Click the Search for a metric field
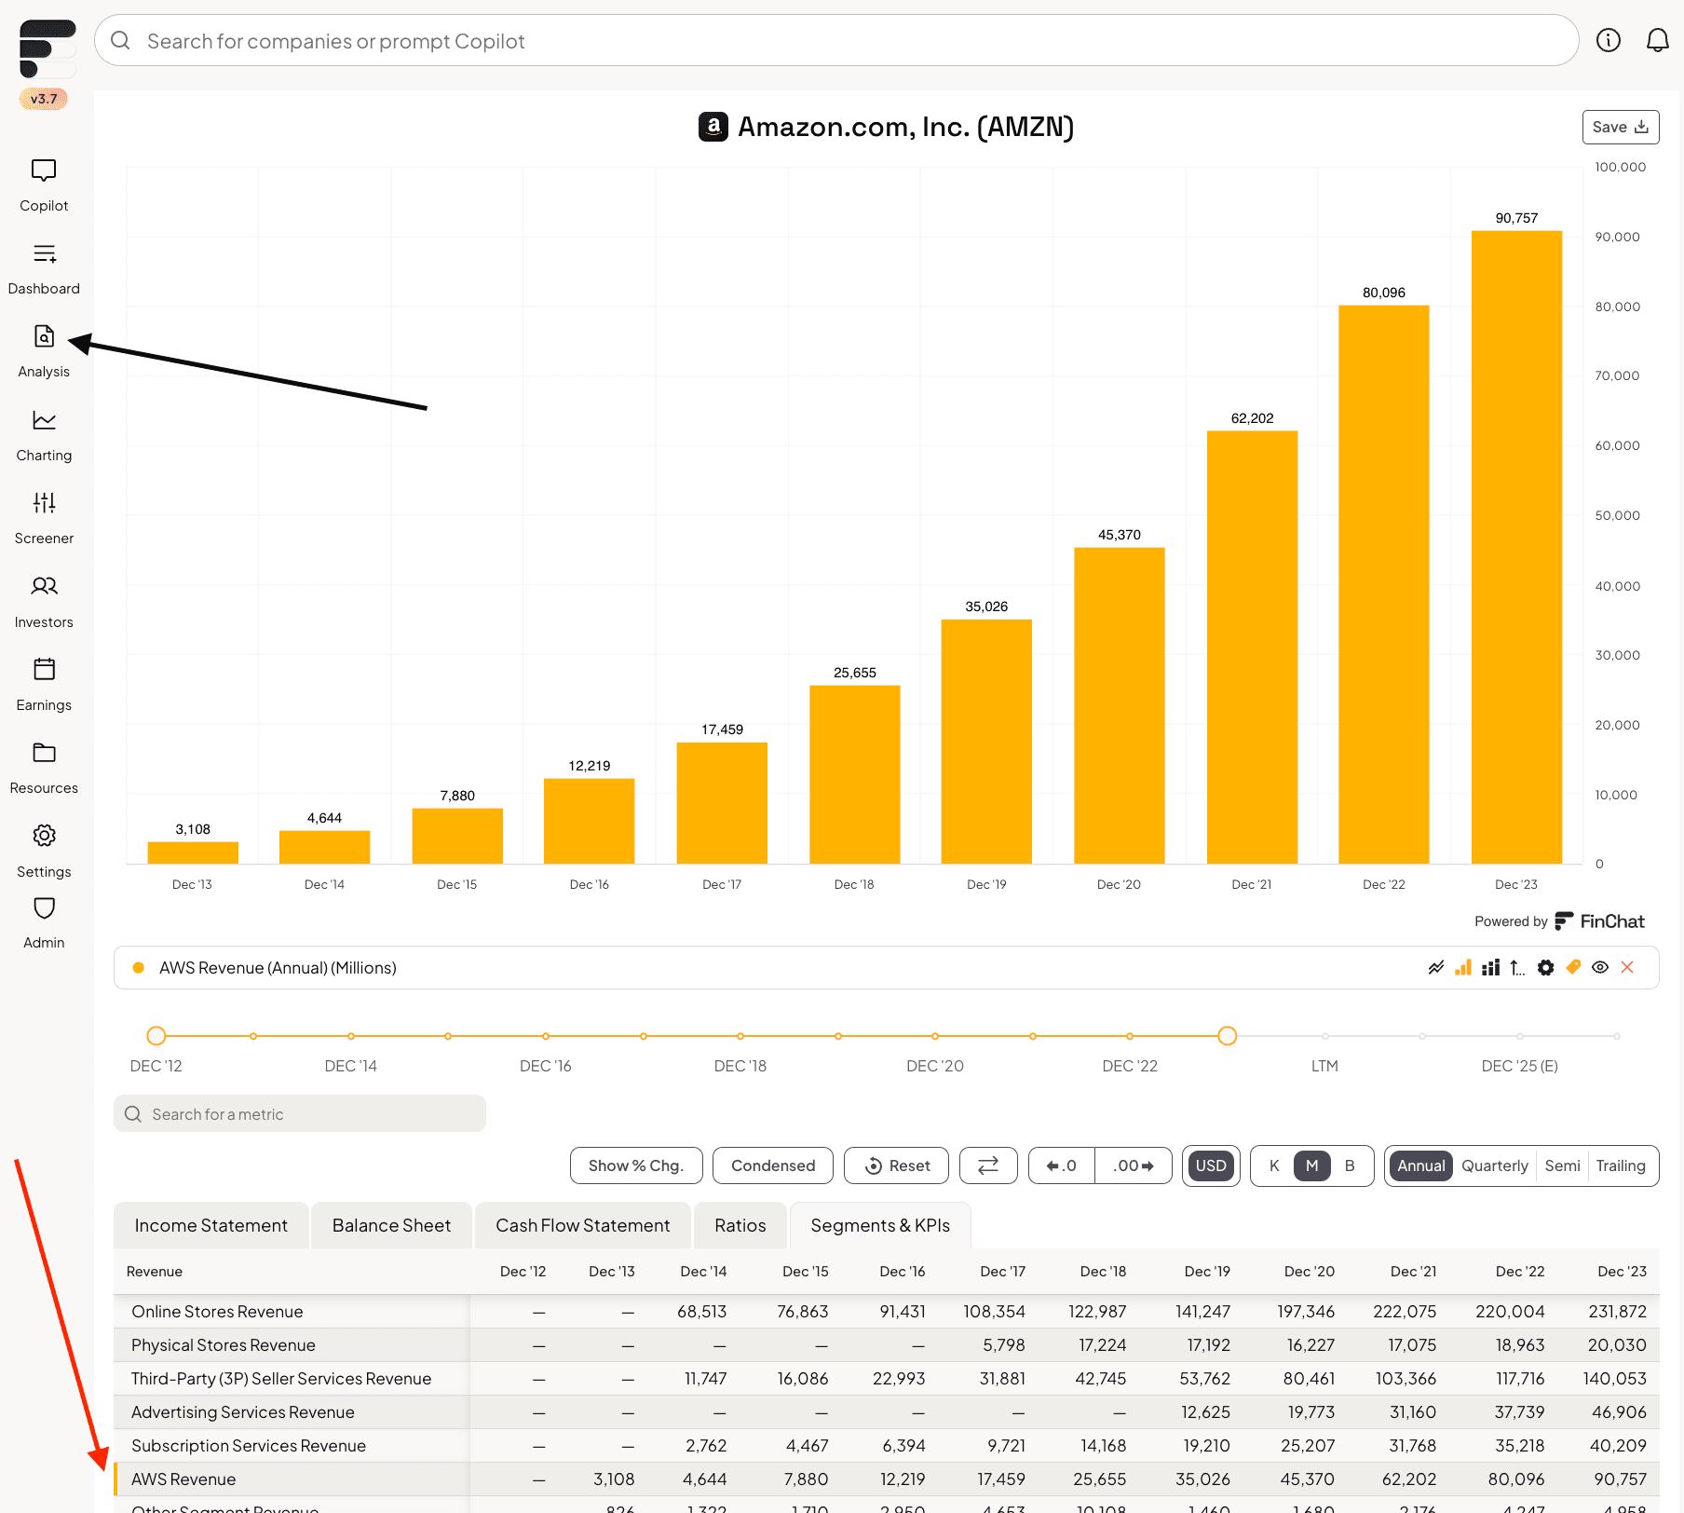Viewport: 1684px width, 1513px height. (x=300, y=1114)
